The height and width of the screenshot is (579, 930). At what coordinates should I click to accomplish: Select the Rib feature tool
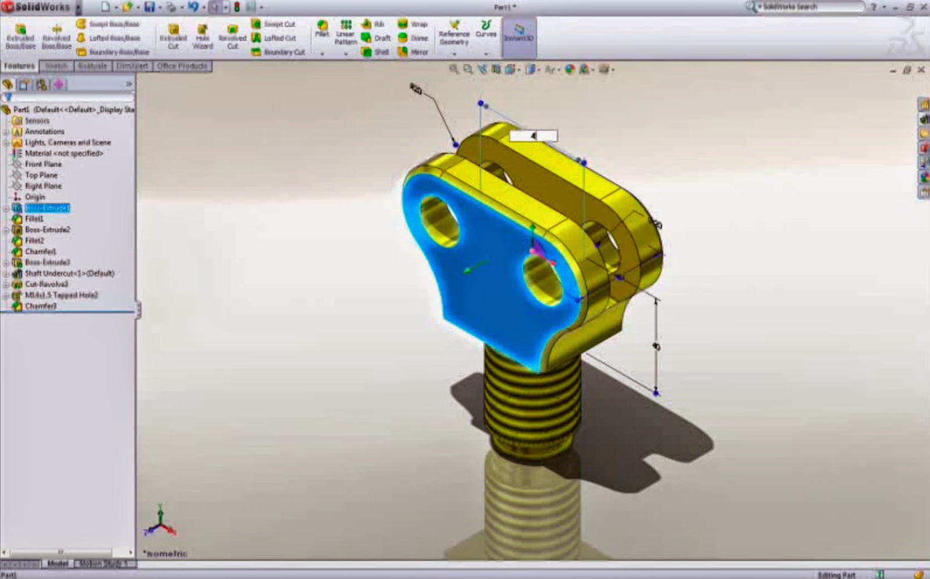coord(373,24)
